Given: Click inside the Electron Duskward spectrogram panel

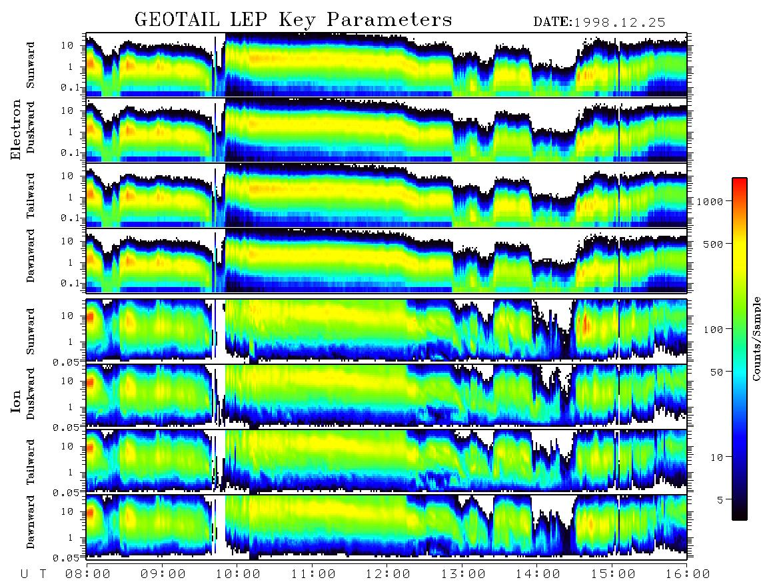Looking at the screenshot, I should click(x=386, y=130).
